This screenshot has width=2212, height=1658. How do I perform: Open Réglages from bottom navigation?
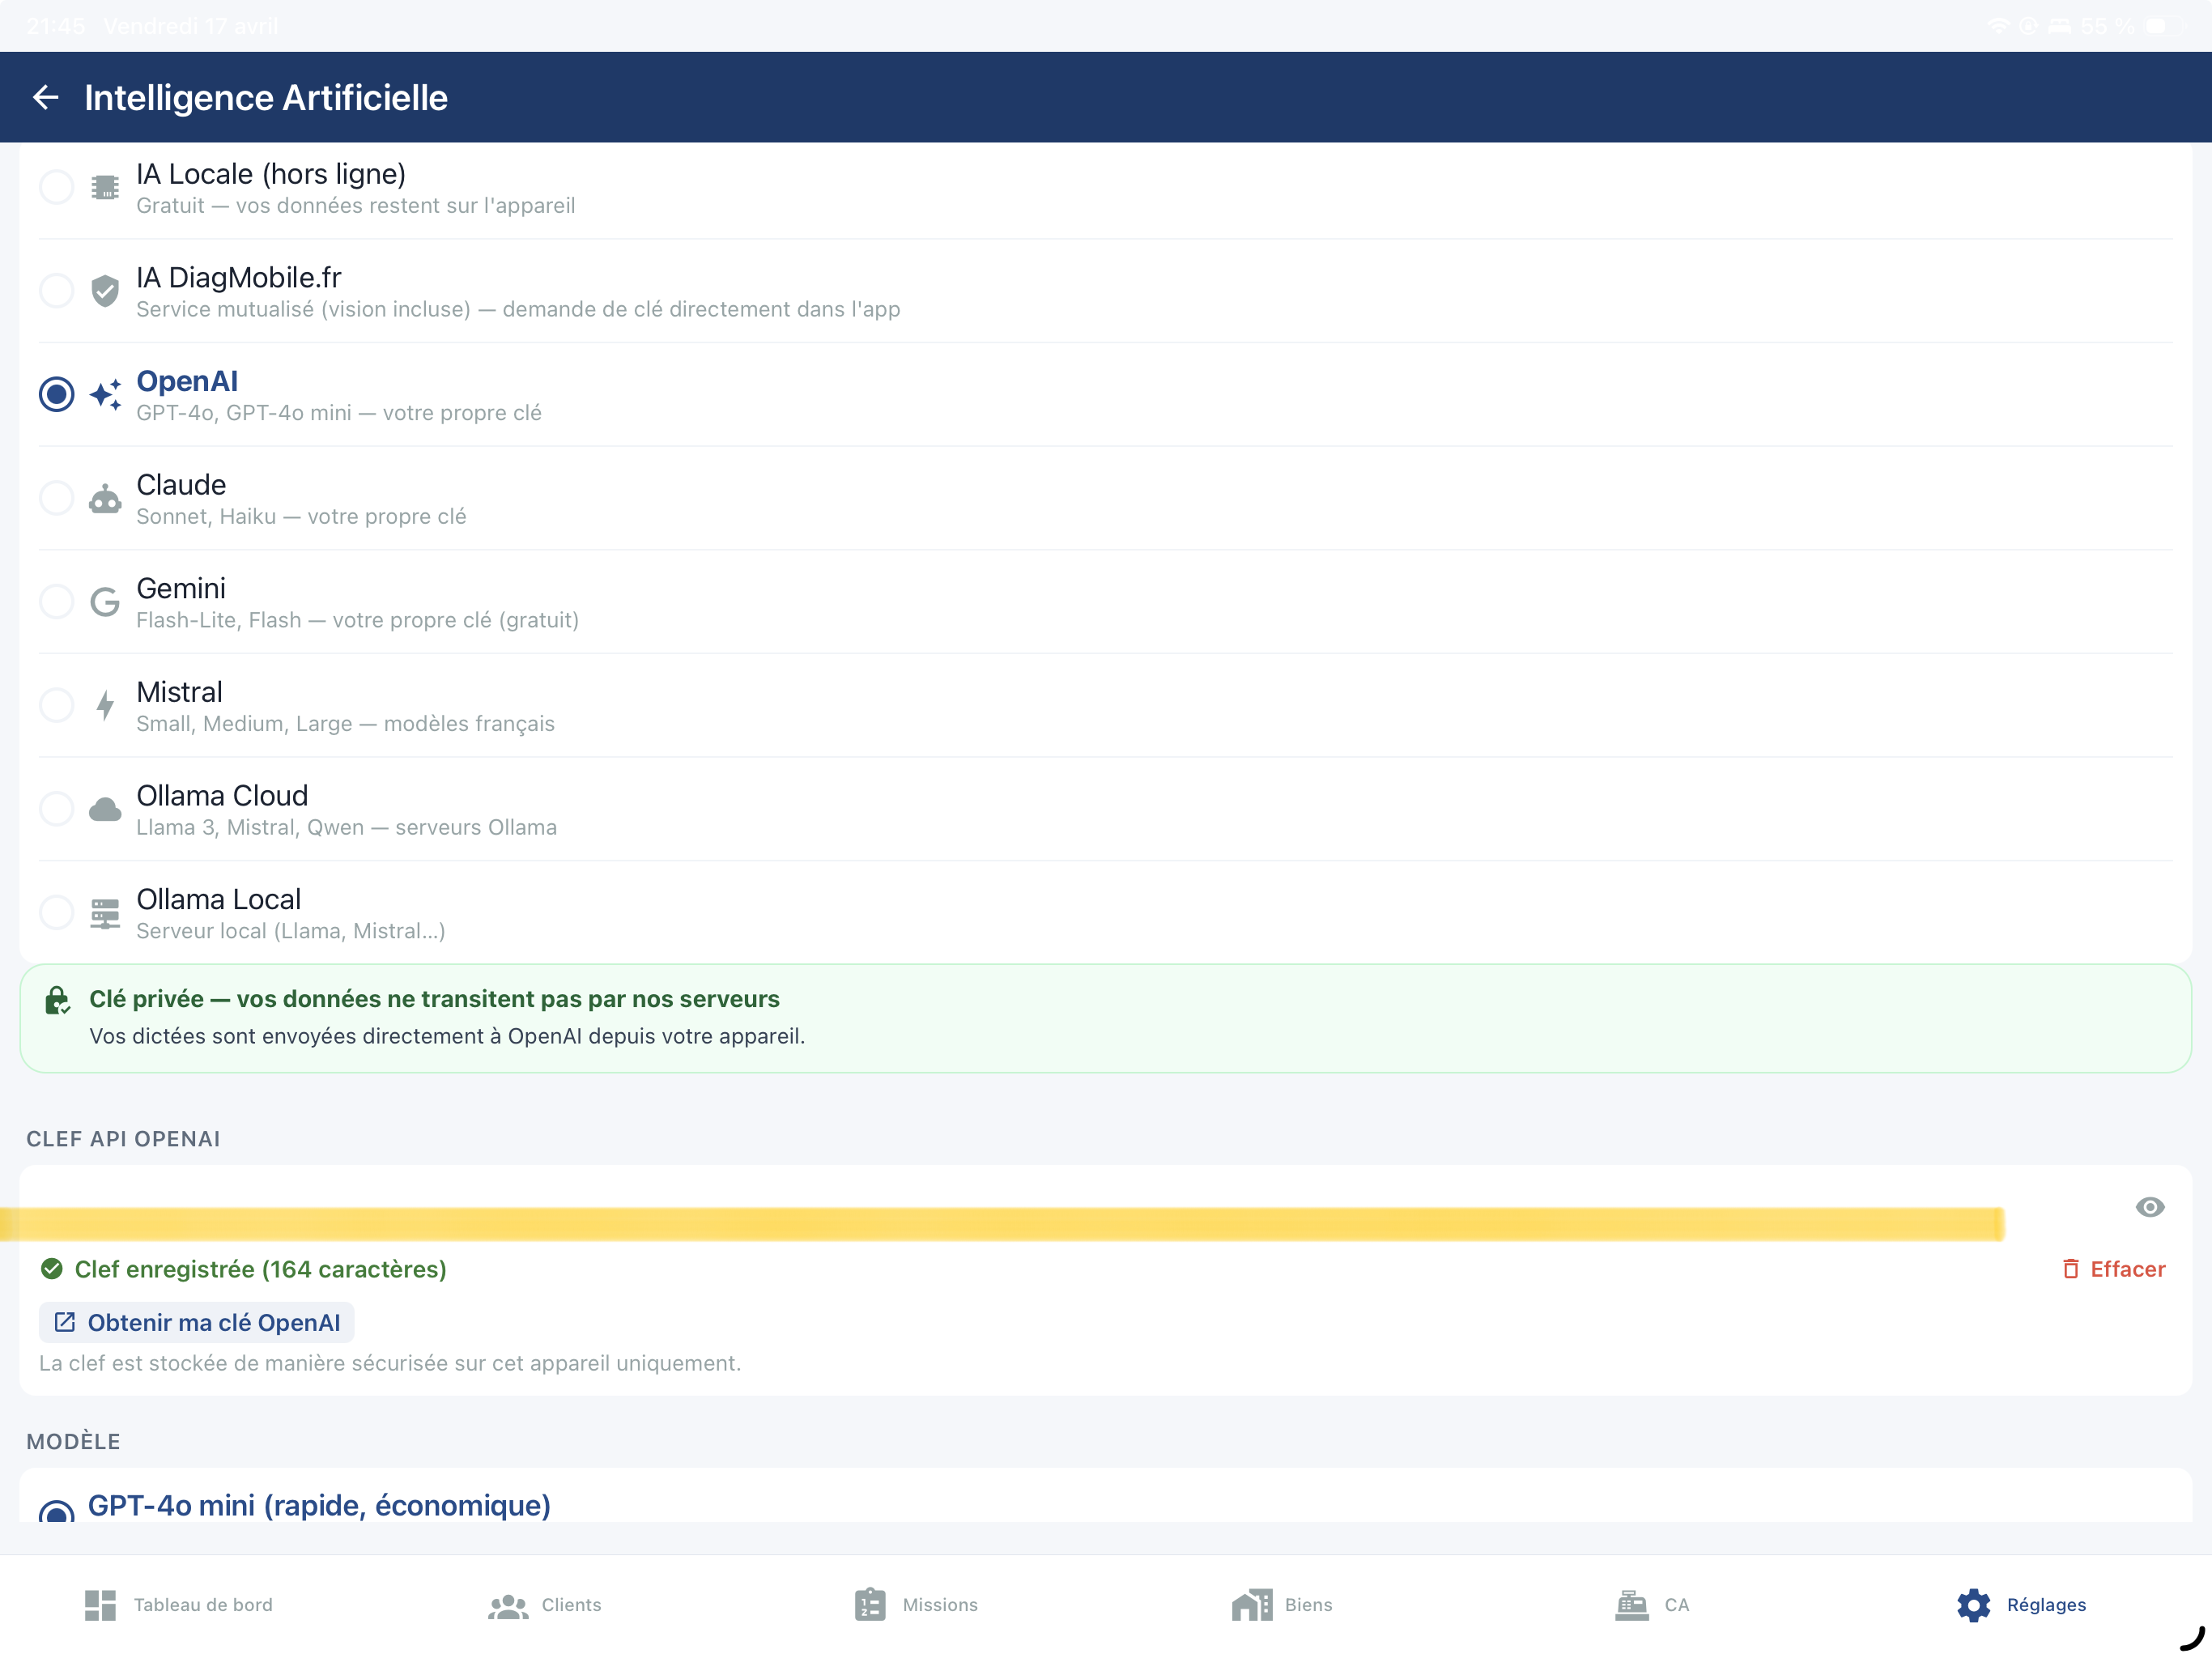[2020, 1605]
